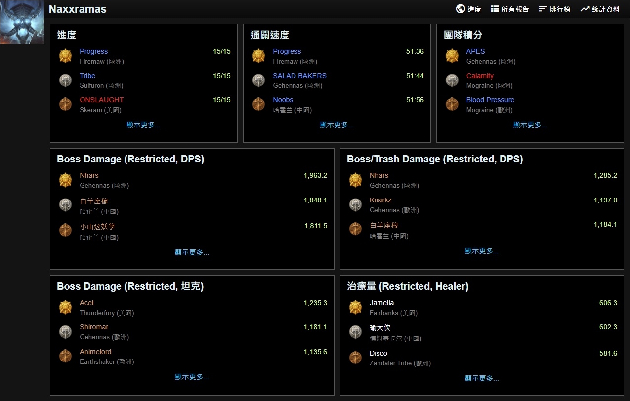
Task: Open the Tribe guild link
Action: click(x=87, y=76)
